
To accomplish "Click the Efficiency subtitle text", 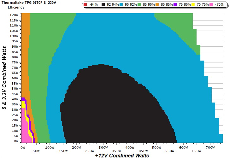I will tap(16, 7).
